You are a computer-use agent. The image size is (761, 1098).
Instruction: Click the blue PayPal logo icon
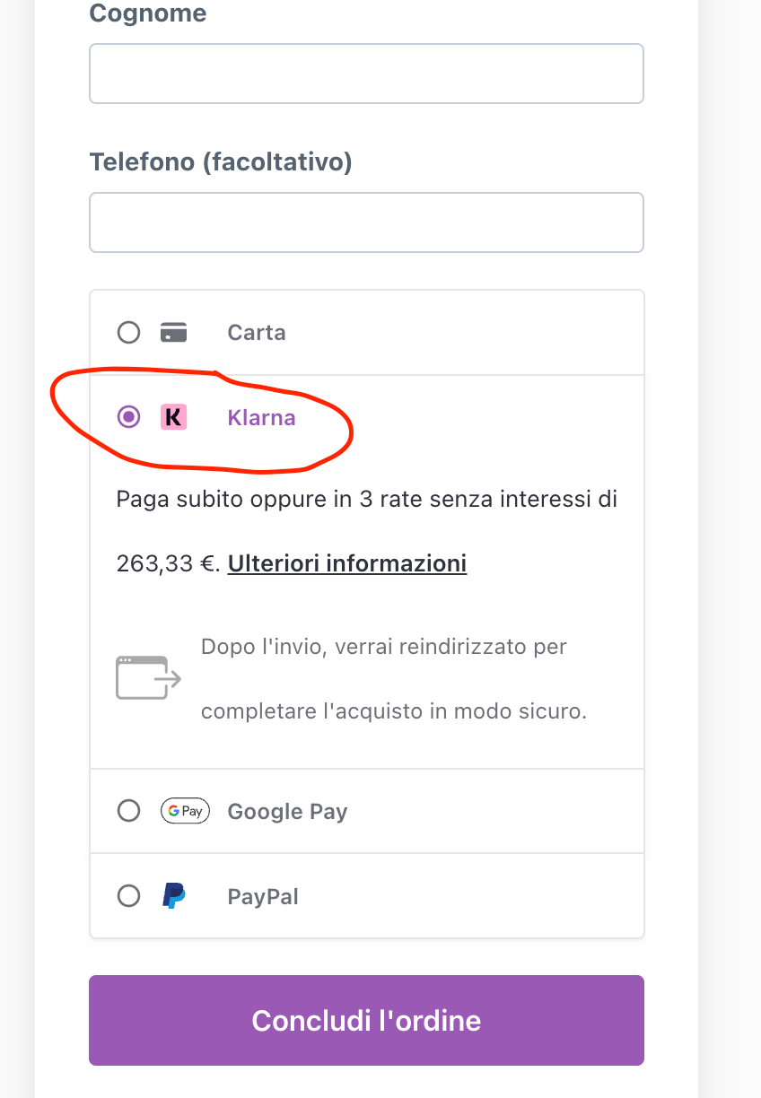point(173,896)
